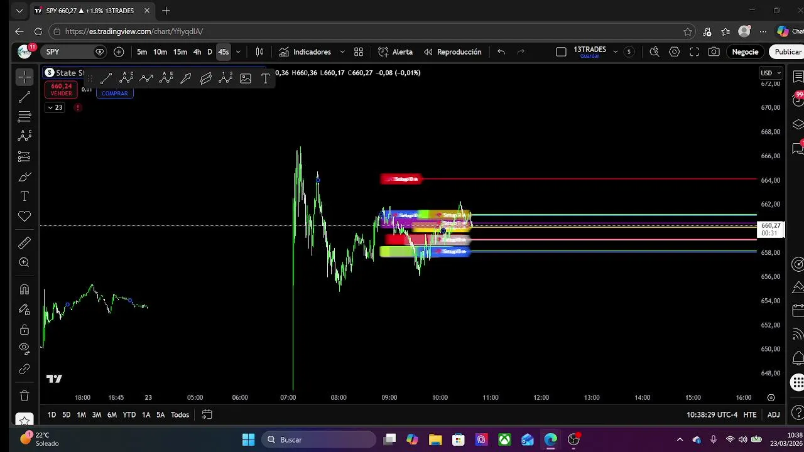This screenshot has width=804, height=452.
Task: Toggle ADJ adjusted data button
Action: pyautogui.click(x=773, y=414)
